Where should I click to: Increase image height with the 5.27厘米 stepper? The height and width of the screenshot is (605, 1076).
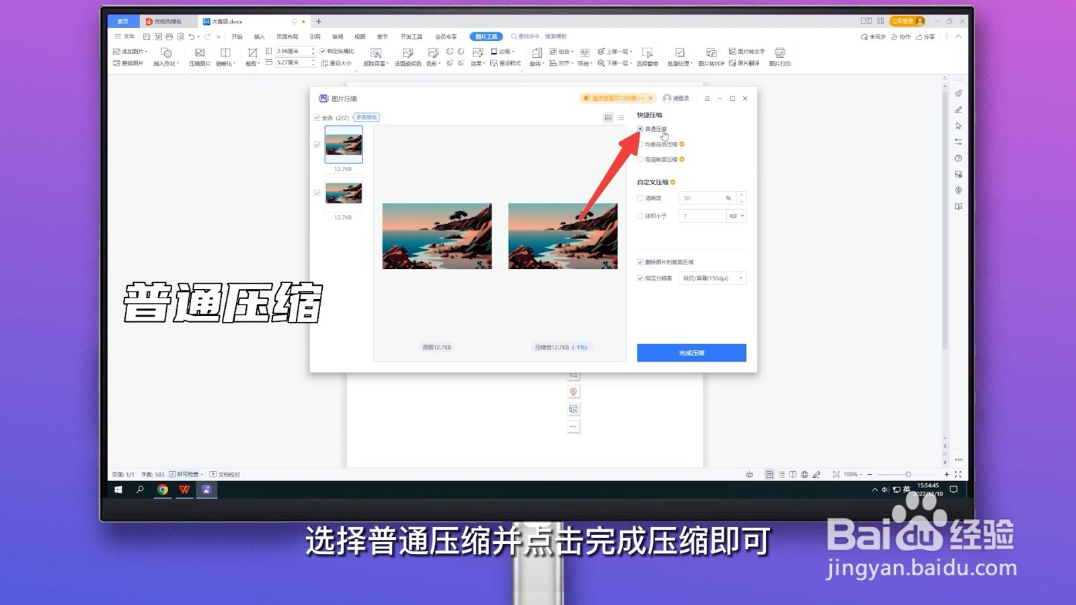coord(312,58)
